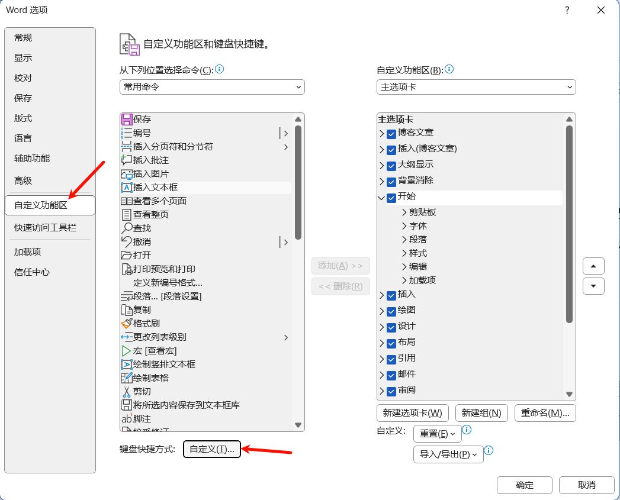
Task: Expand the 邮件 tab node
Action: [x=381, y=375]
